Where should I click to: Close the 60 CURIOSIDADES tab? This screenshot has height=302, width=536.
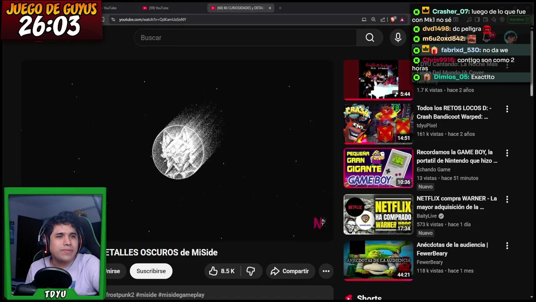[270, 8]
